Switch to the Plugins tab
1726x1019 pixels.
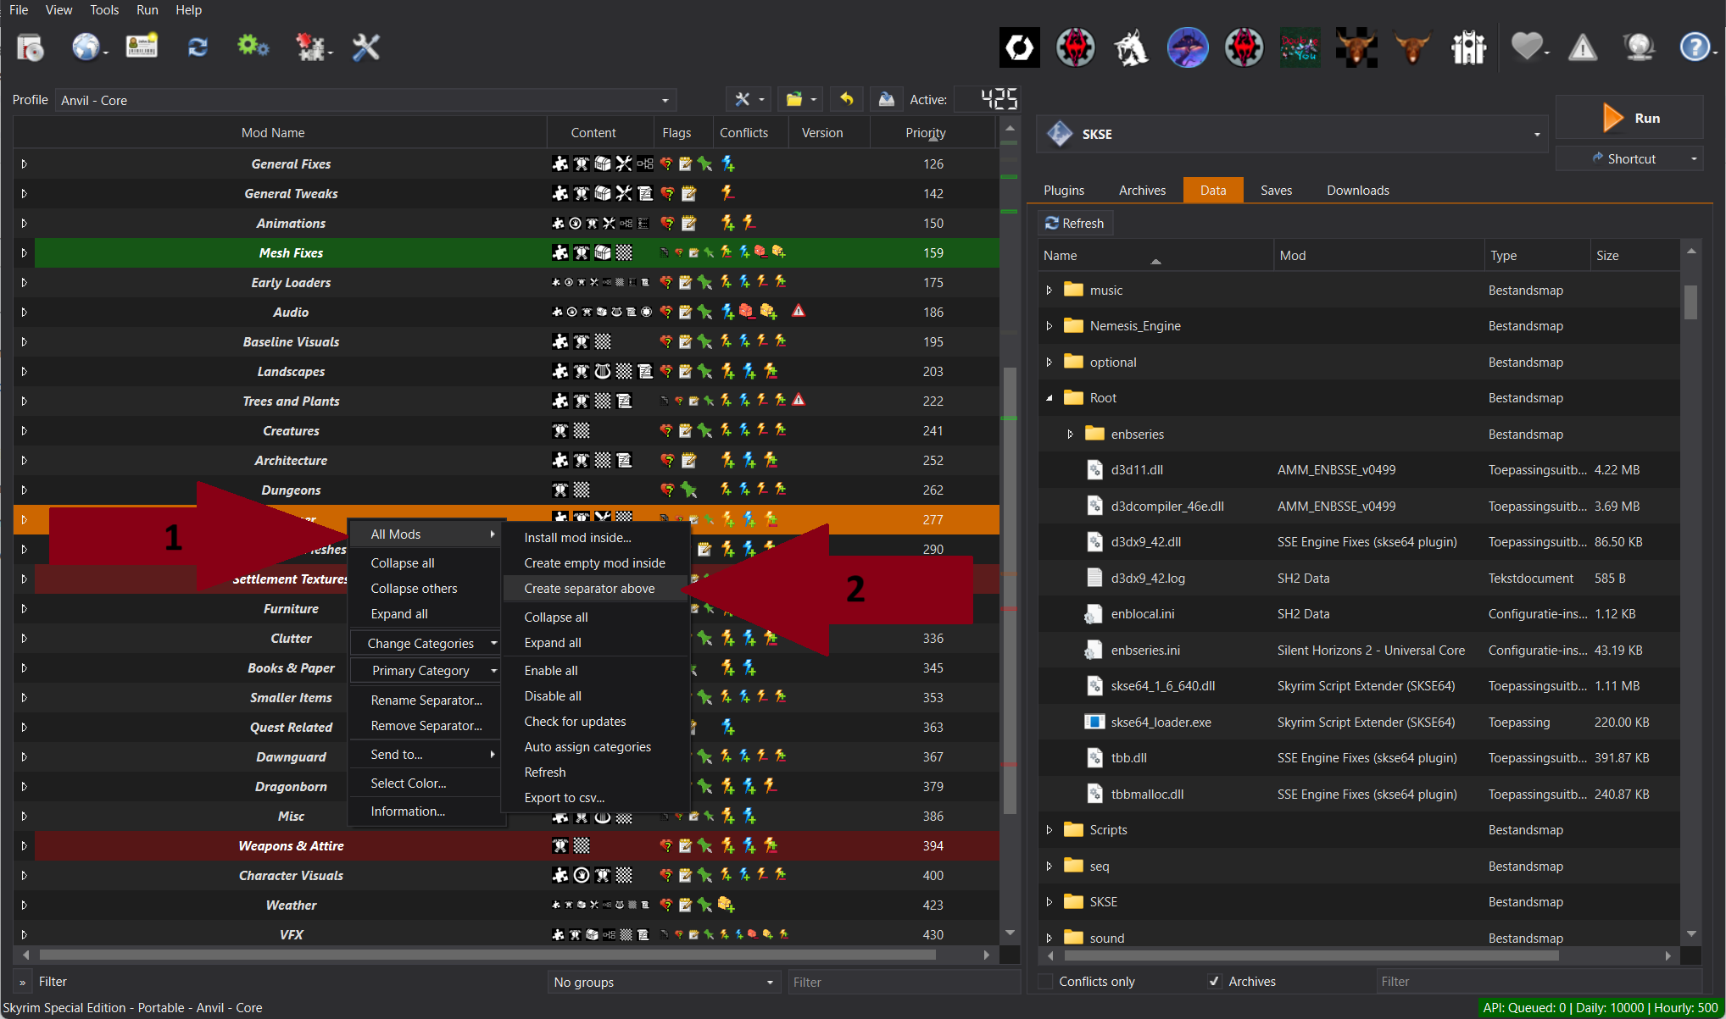pos(1064,191)
